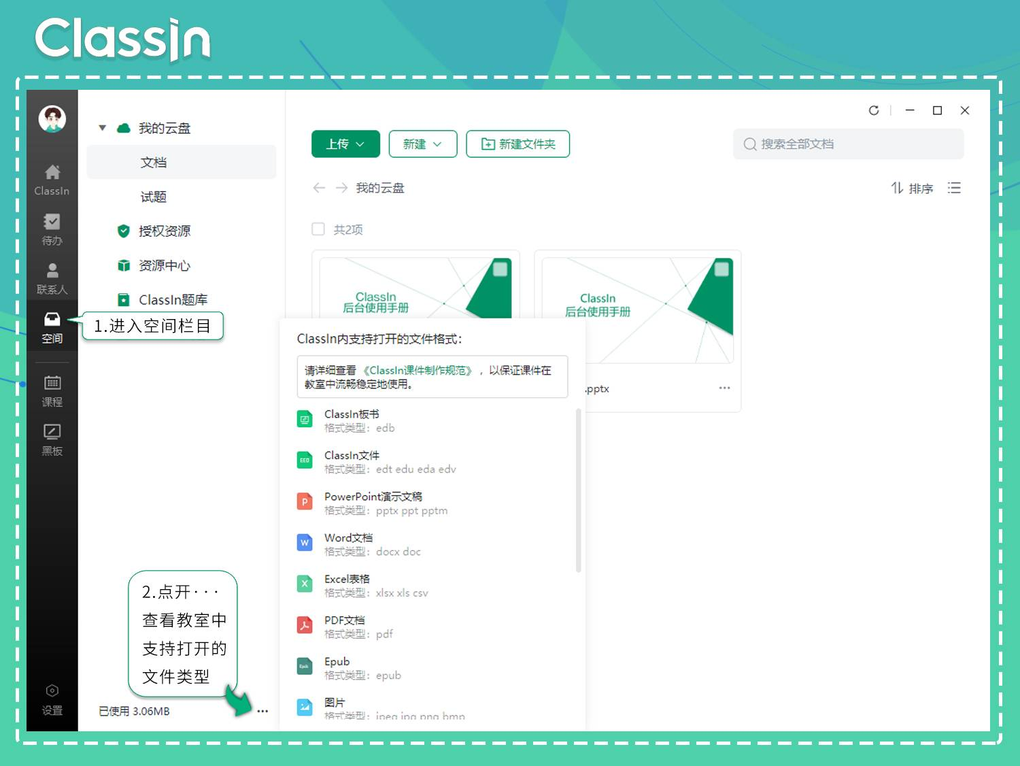
Task: Click the 排序 sort control
Action: tap(912, 188)
